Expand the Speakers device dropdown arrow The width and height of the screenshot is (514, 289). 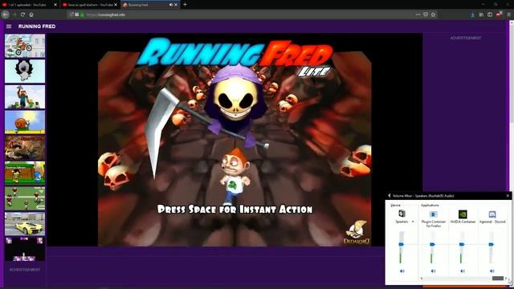[413, 222]
